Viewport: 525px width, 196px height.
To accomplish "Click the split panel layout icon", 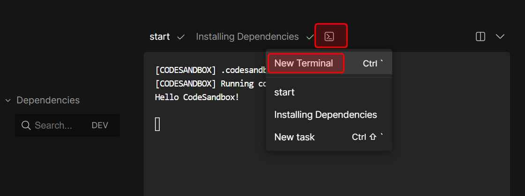I will point(480,36).
